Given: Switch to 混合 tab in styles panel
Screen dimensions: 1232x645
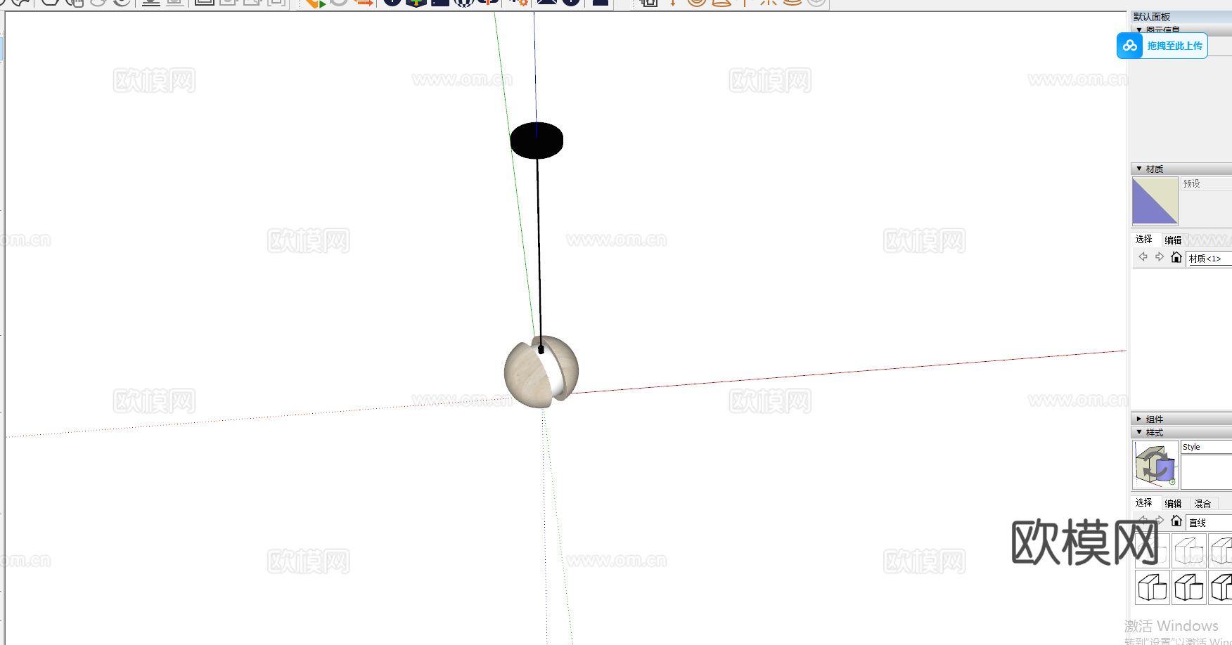Looking at the screenshot, I should coord(1202,503).
